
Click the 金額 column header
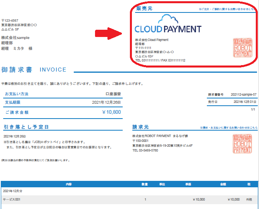pyautogui.click(x=223, y=184)
